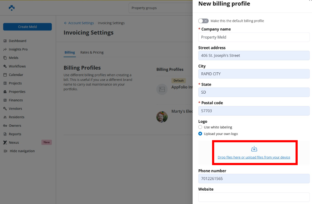Click the upload file icon in the drop zone

(x=254, y=149)
